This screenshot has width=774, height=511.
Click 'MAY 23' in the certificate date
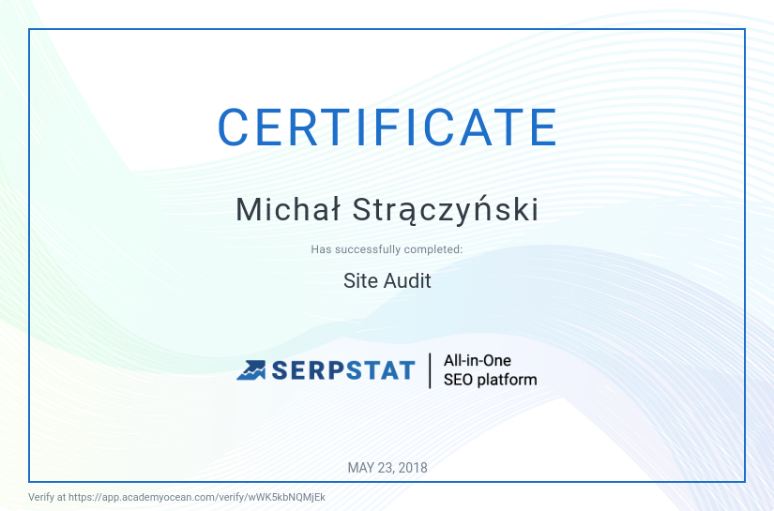(370, 467)
